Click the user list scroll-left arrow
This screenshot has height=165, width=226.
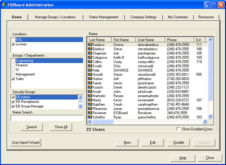tap(90, 122)
